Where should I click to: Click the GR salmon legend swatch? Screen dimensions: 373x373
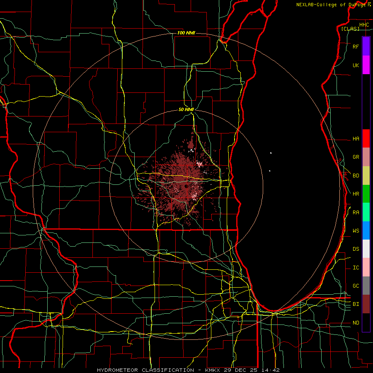pos(366,157)
